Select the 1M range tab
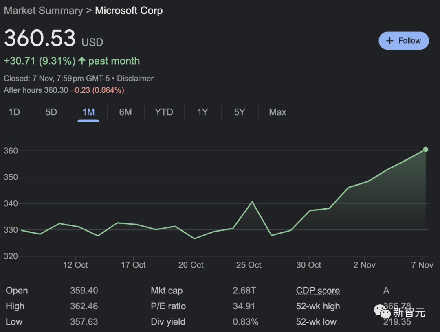 coord(88,112)
